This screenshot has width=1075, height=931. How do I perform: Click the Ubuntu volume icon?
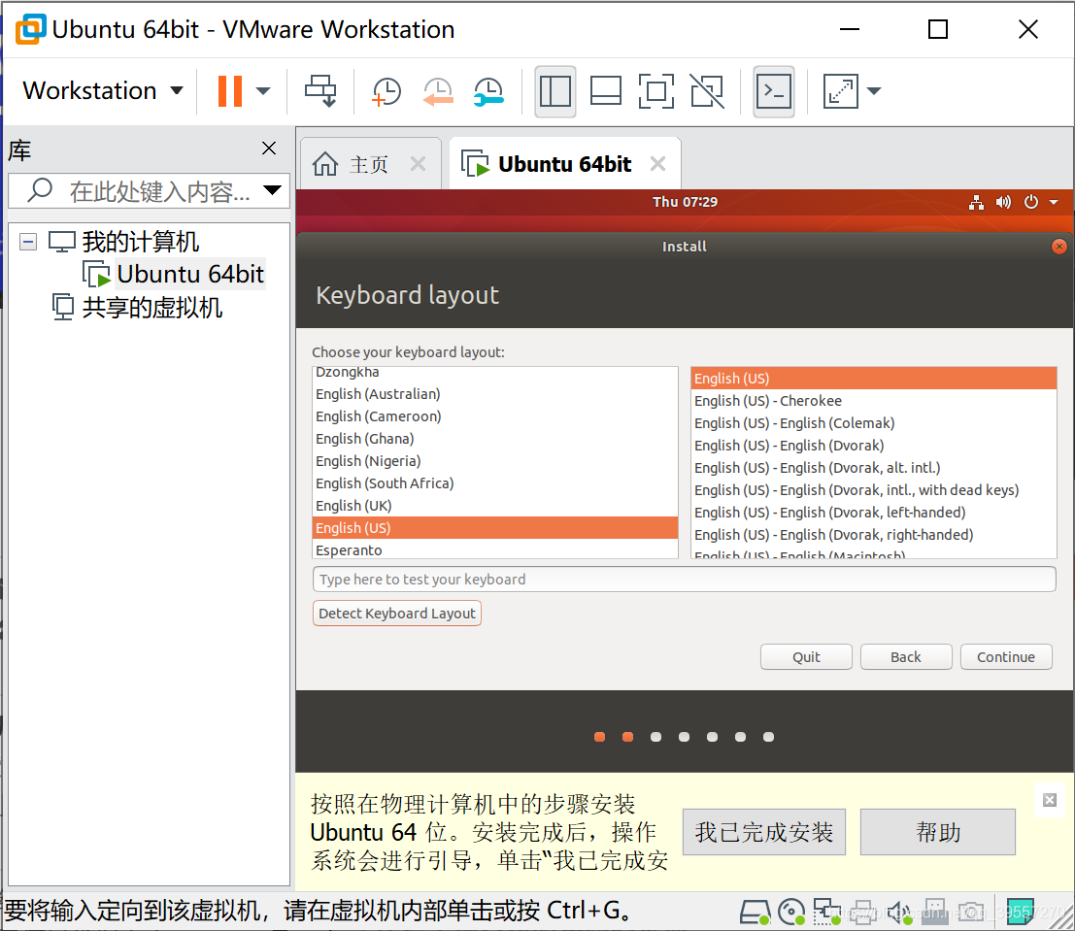pos(1003,202)
